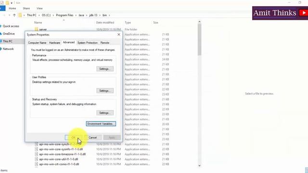Expand chevron after bin breadcrumb
The image size is (308, 173).
[109, 15]
